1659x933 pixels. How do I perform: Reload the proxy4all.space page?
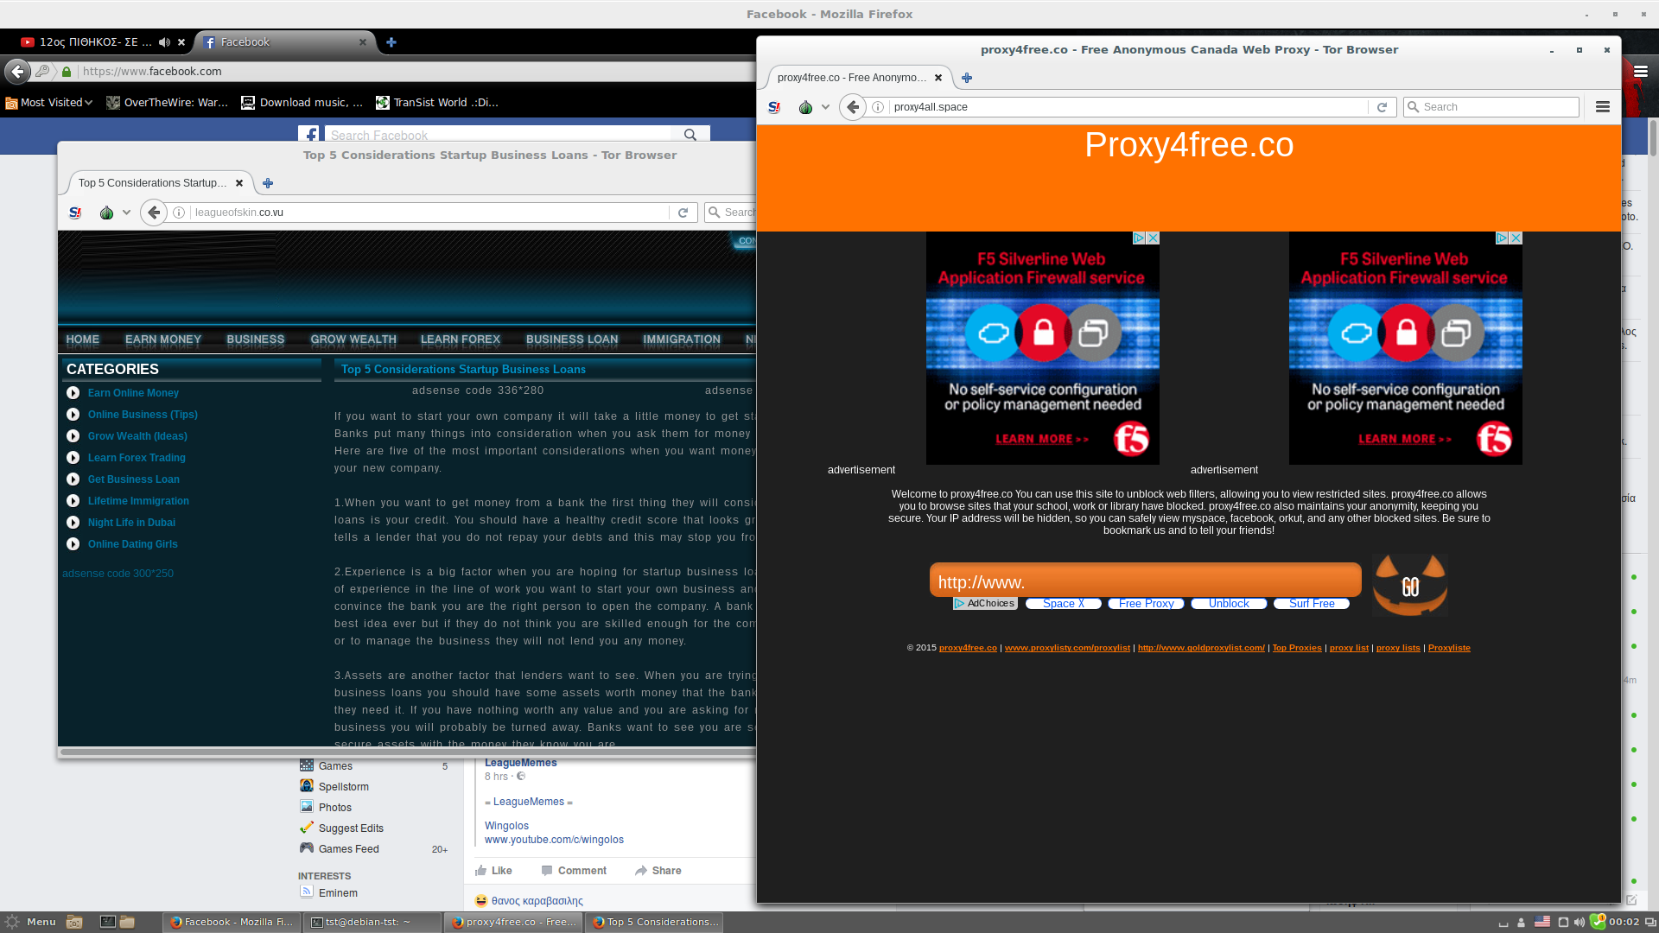[1382, 107]
